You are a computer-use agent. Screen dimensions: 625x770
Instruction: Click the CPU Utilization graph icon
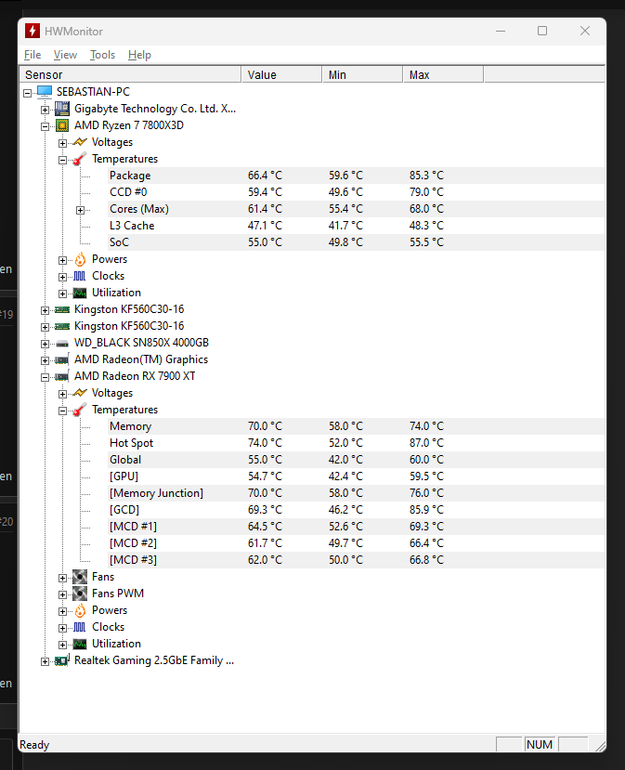coord(80,293)
